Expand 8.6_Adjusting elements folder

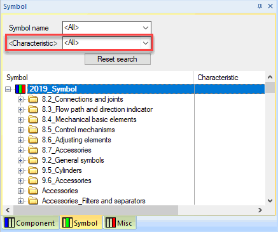[20, 140]
